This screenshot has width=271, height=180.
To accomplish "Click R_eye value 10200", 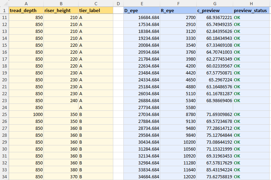I will click(x=178, y=142).
